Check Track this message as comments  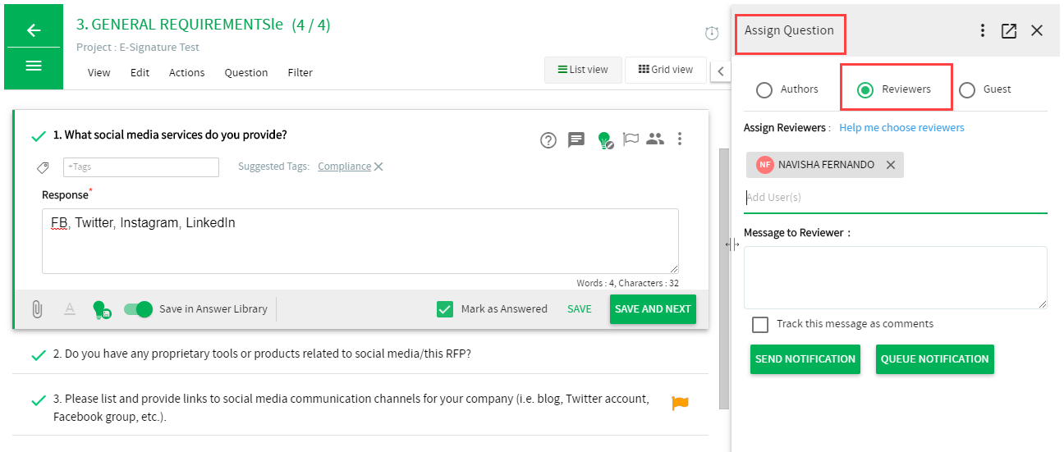[760, 324]
